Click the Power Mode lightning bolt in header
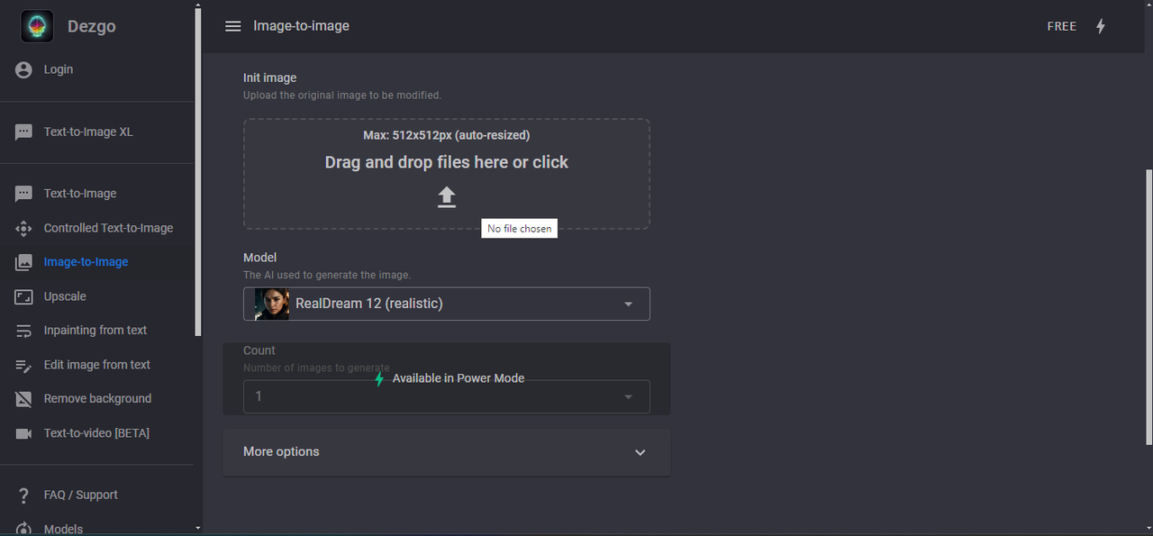1153x536 pixels. coord(1100,26)
